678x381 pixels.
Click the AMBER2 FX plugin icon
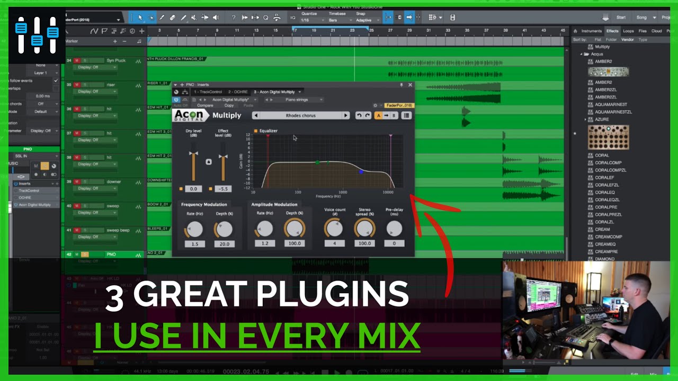pos(591,61)
